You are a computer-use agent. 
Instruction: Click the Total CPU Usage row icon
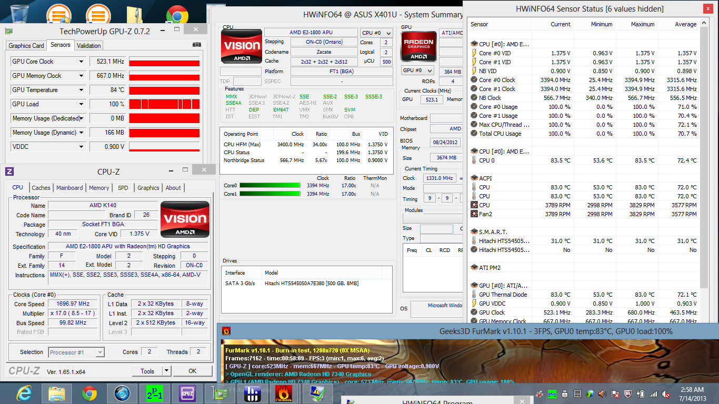coord(474,134)
